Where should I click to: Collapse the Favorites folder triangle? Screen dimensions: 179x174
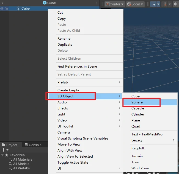pos(2,155)
